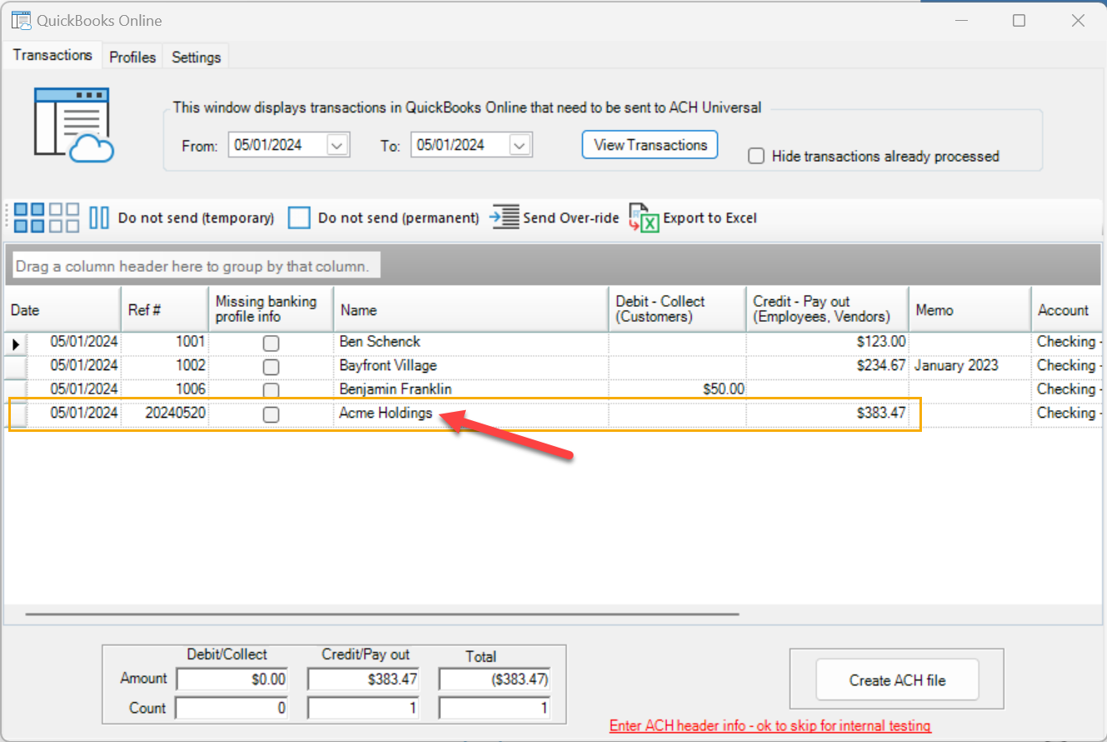Viewport: 1107px width, 742px height.
Task: Open the Settings tab
Action: click(x=196, y=57)
